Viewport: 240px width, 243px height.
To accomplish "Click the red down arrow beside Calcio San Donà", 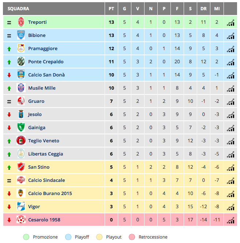I will tap(9, 75).
